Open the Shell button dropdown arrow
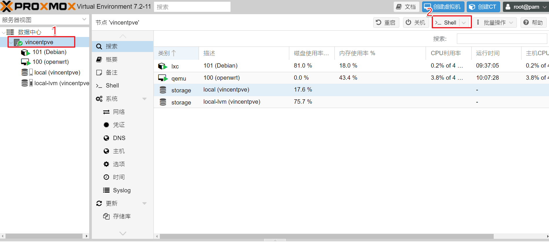The image size is (549, 242). click(464, 23)
